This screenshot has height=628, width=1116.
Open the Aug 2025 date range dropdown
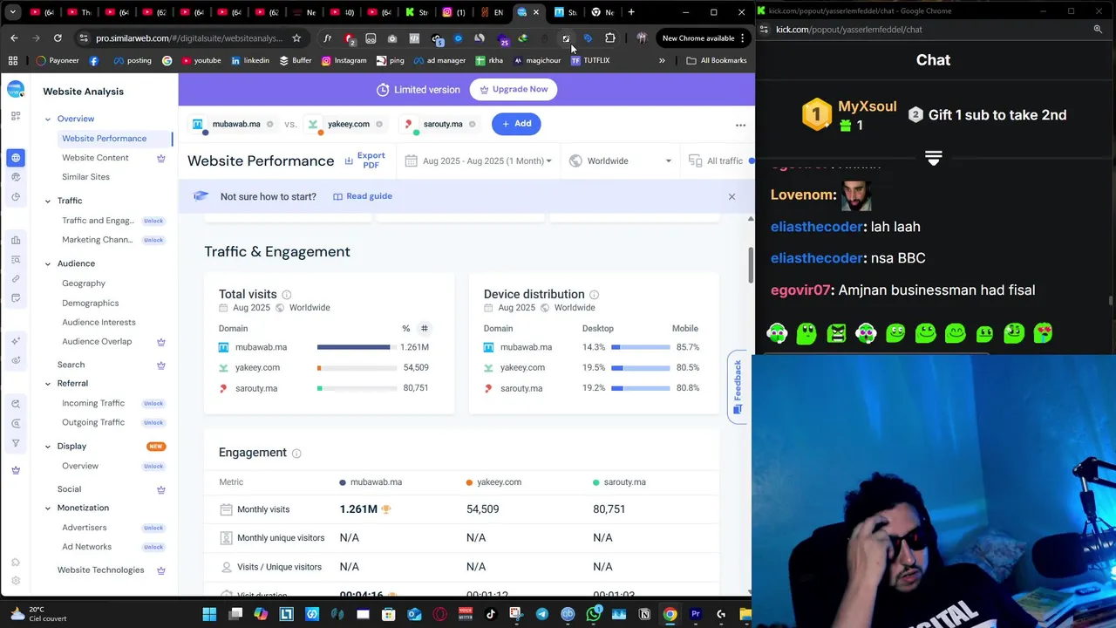point(480,161)
